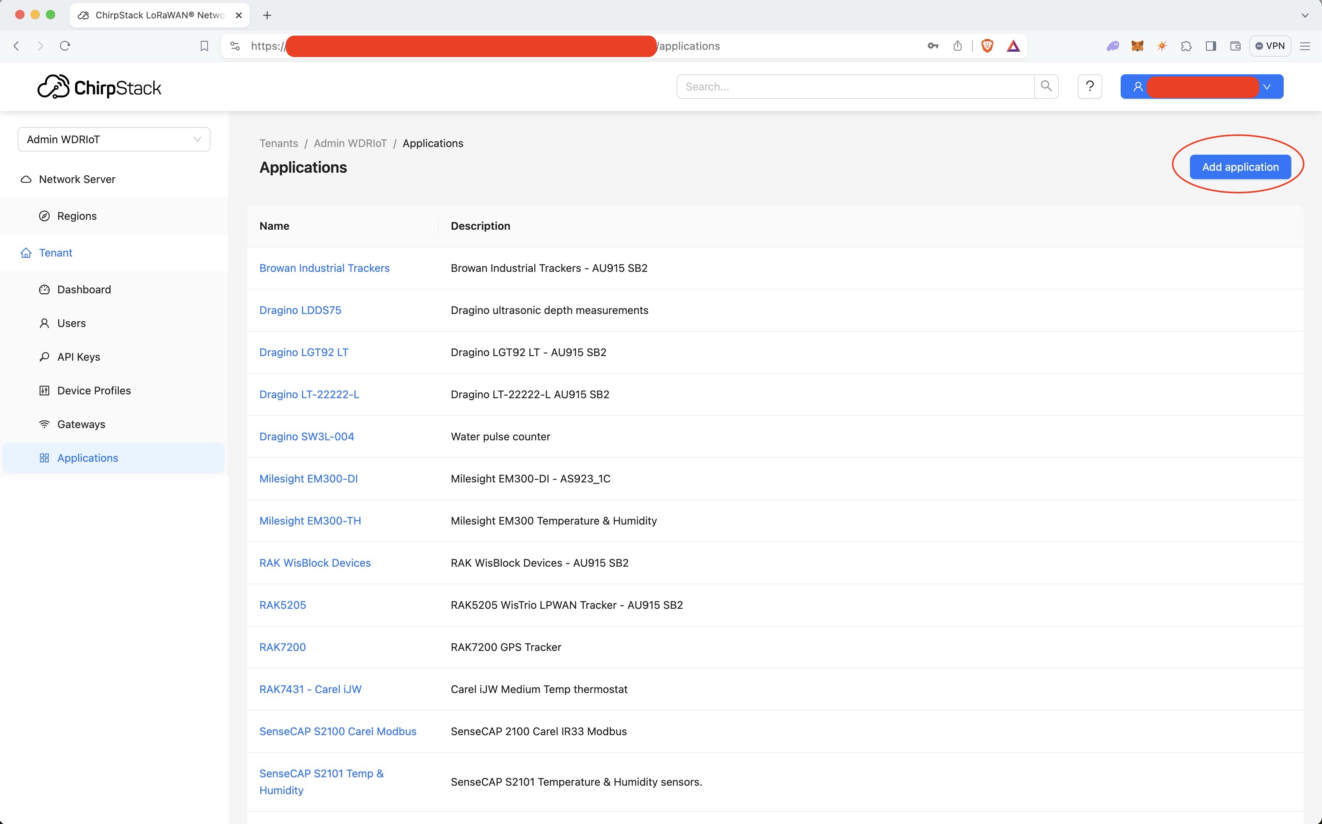The height and width of the screenshot is (824, 1322).
Task: Open the user account dropdown menu
Action: [x=1201, y=87]
